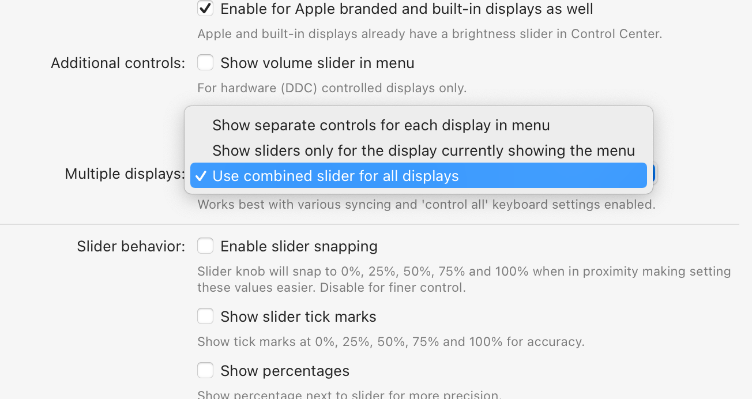Turn on 'Show slider tick marks'

pos(205,316)
